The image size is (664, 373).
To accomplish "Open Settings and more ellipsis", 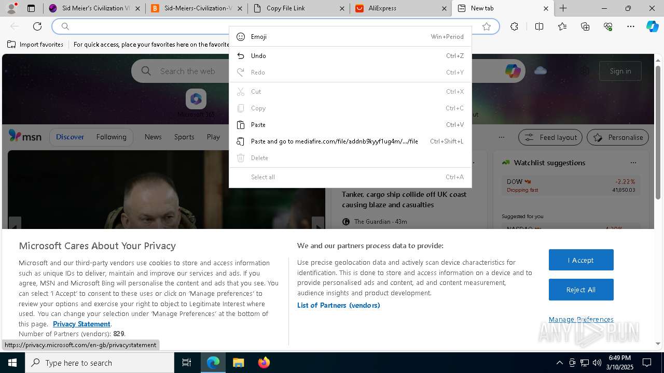I will click(631, 26).
